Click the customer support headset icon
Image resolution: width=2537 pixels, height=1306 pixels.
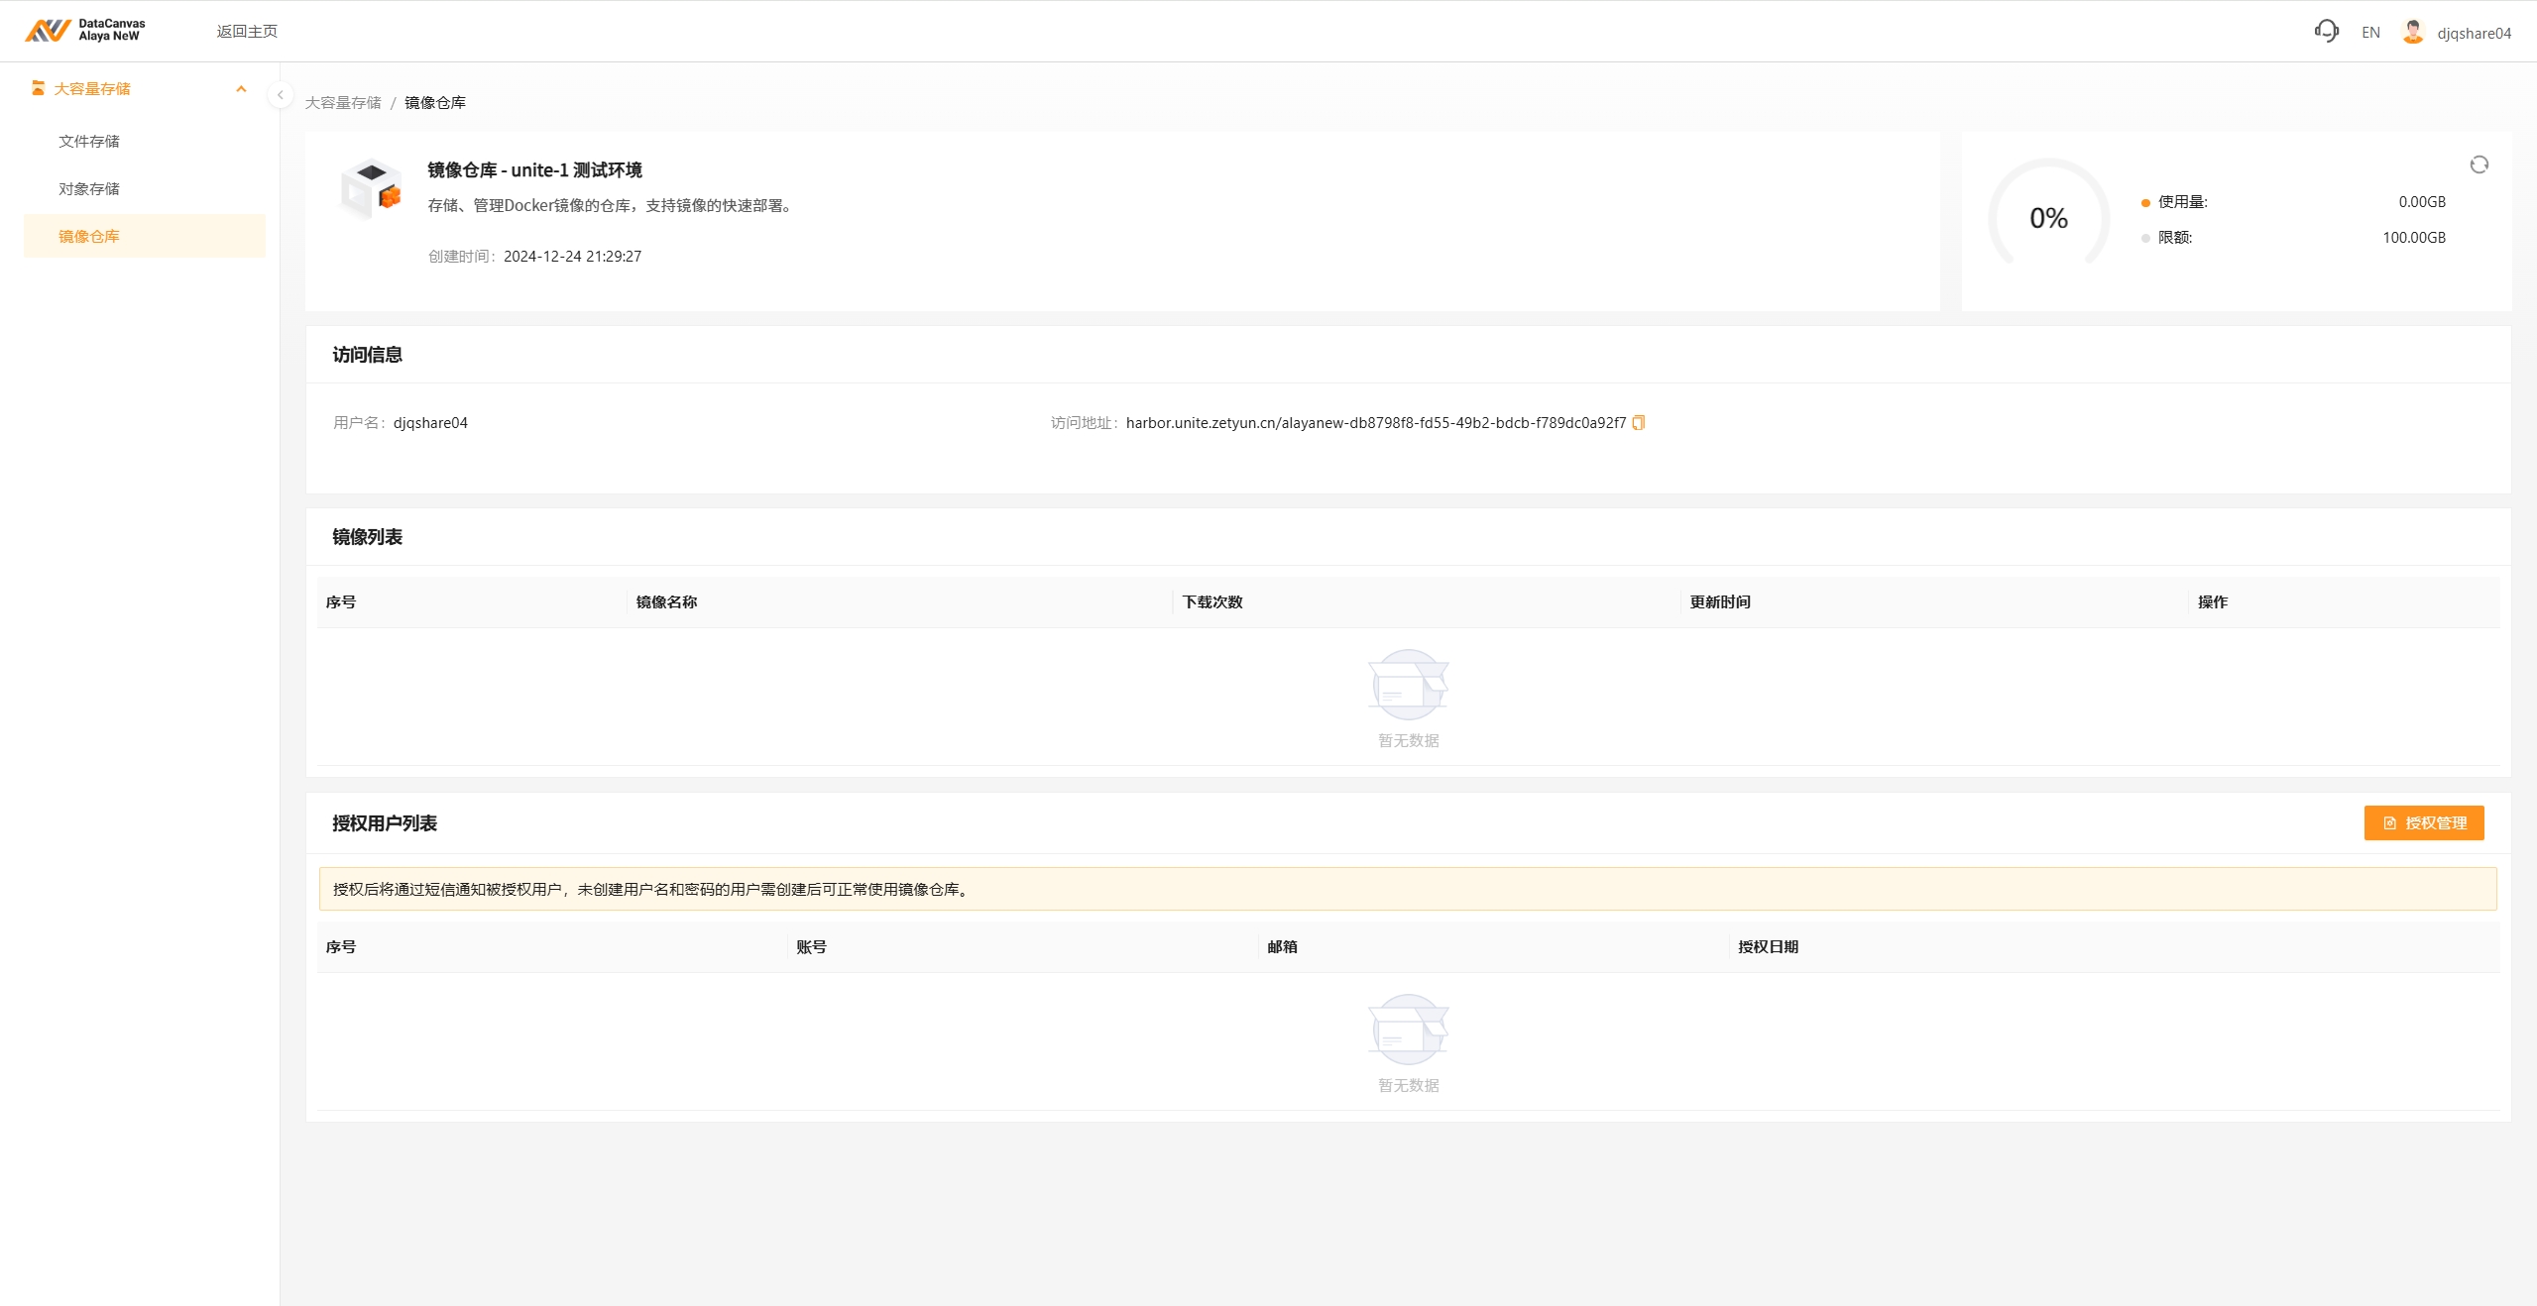pos(2326,31)
